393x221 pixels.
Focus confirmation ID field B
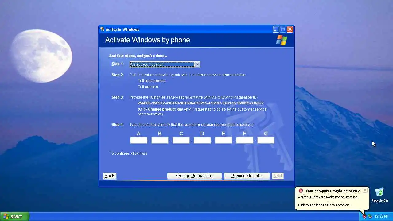click(x=160, y=140)
